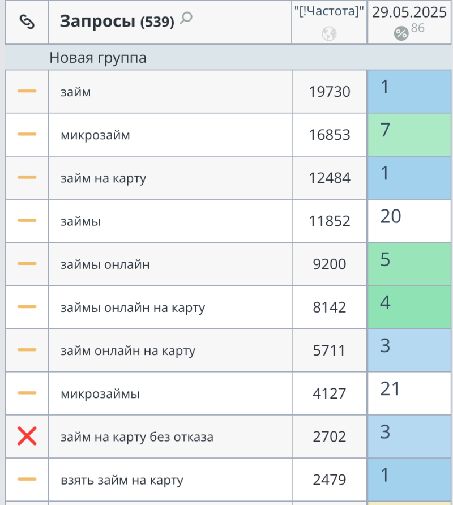Click the search magnifier next to Запросы

(x=186, y=19)
